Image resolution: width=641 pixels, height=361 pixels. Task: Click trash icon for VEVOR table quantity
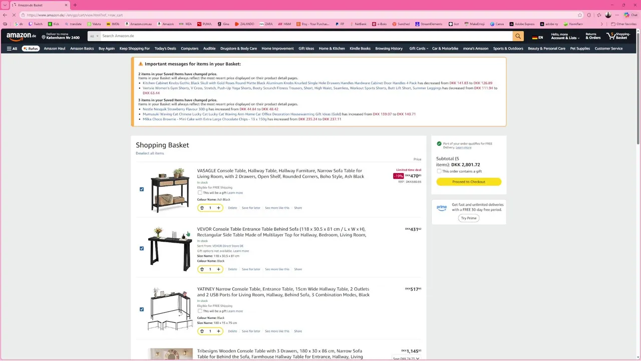point(202,269)
